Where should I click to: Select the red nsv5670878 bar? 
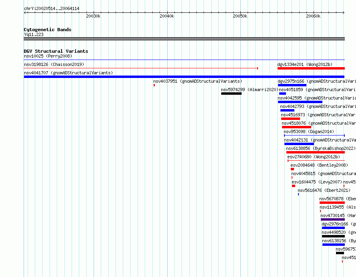332,203
